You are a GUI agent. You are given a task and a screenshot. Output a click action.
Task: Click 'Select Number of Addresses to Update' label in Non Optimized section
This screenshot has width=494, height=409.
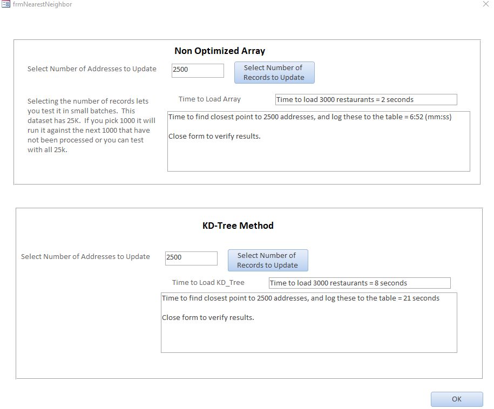[x=92, y=69]
